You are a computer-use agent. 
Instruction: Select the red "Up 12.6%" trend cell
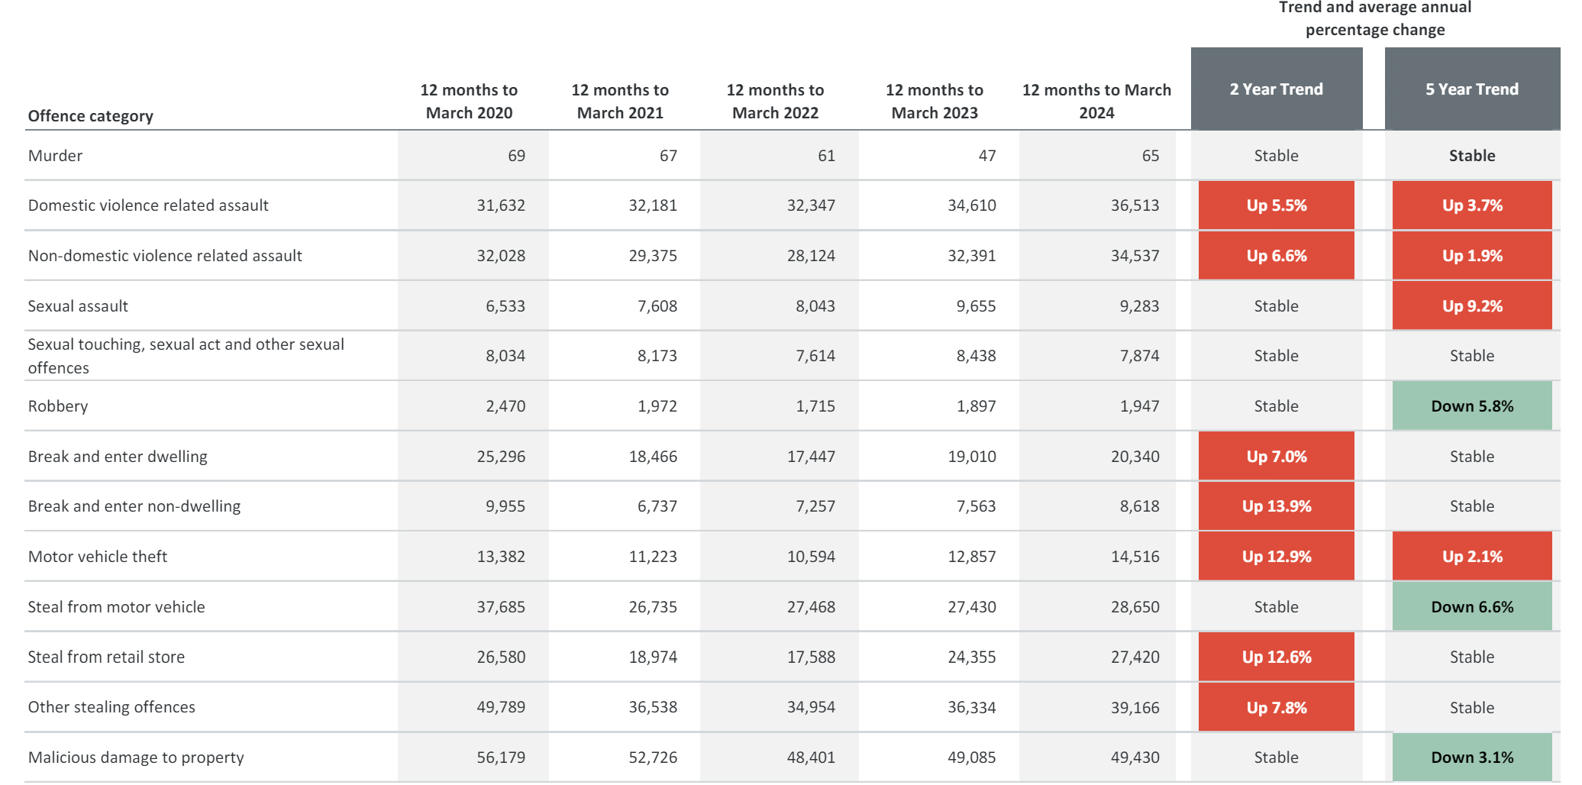click(1276, 657)
